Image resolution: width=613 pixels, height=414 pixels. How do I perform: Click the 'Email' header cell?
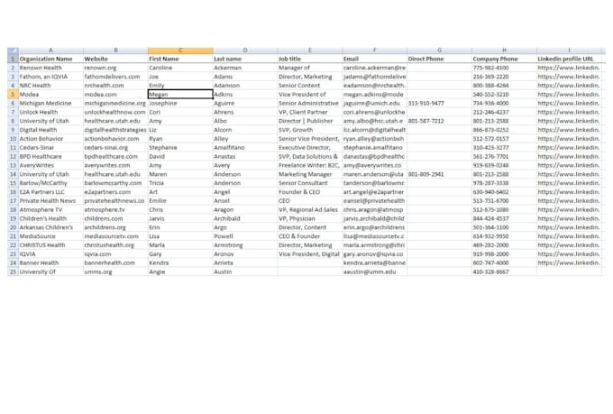[374, 59]
